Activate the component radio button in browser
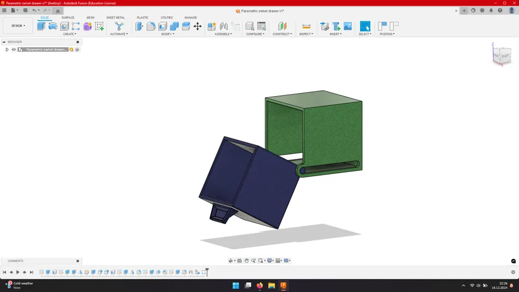 click(77, 50)
